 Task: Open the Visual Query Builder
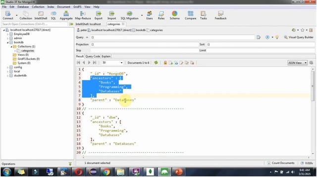(299, 37)
